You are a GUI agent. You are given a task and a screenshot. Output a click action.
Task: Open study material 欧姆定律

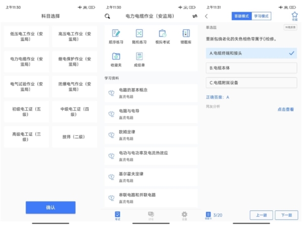(151, 135)
